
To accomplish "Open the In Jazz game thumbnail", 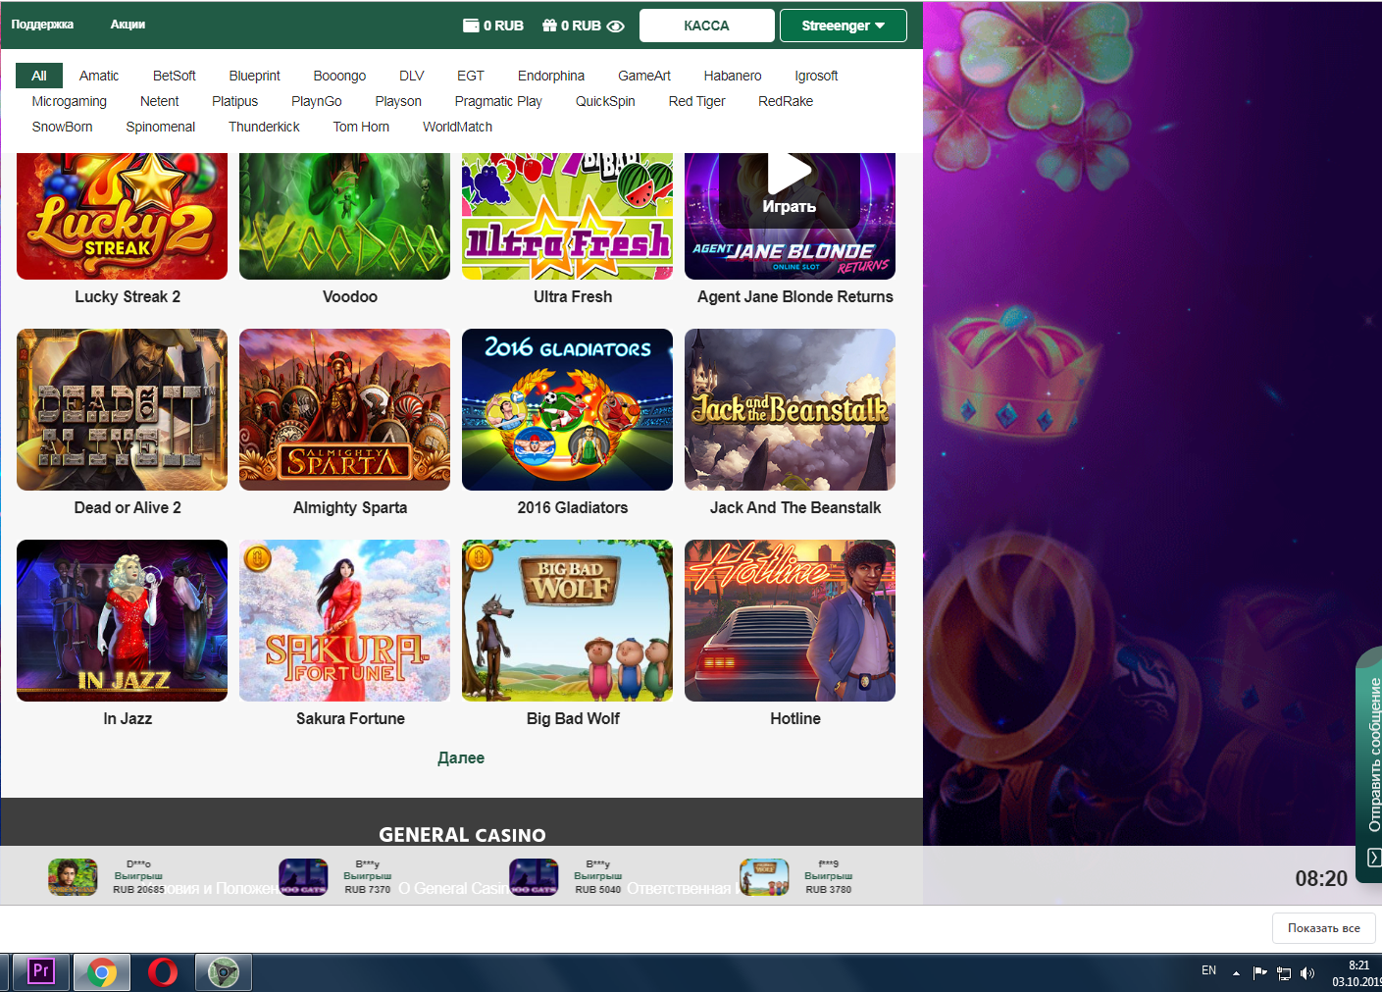I will coord(122,620).
